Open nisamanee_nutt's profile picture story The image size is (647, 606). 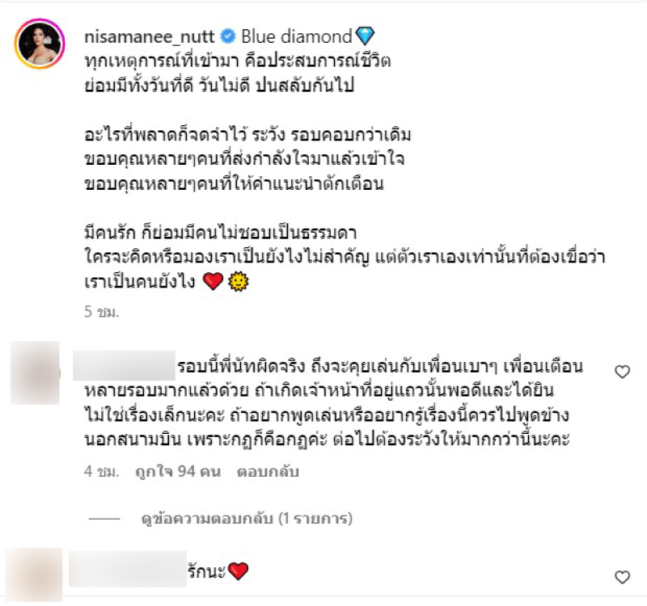click(x=40, y=44)
